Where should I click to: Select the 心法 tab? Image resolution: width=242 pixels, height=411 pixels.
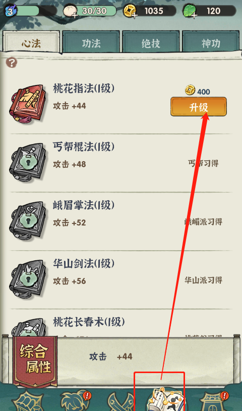[x=31, y=42]
